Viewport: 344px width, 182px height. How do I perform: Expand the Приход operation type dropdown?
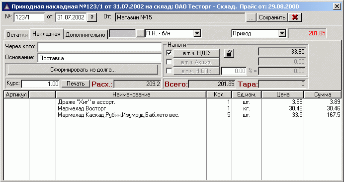pyautogui.click(x=282, y=34)
